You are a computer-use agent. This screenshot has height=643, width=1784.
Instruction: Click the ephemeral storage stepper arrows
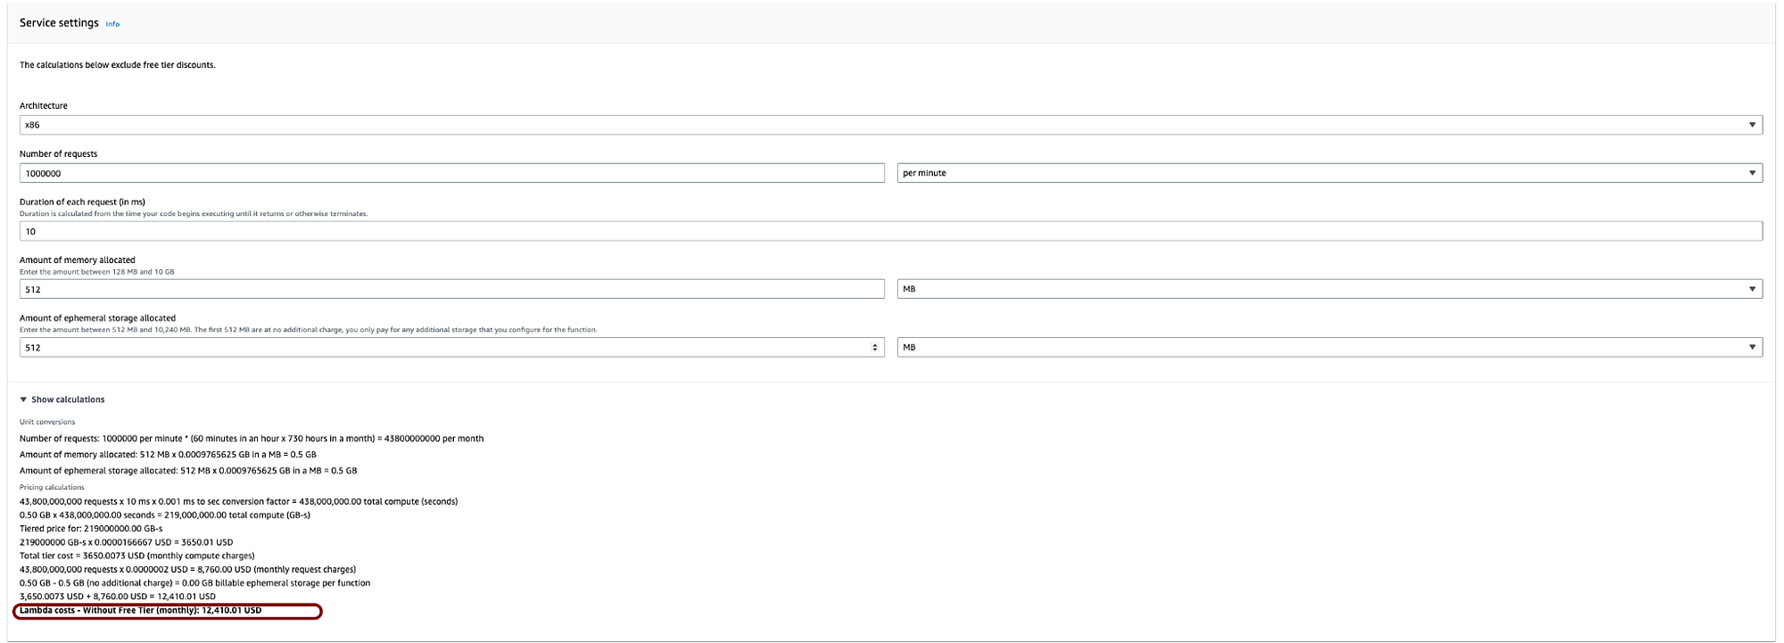tap(874, 347)
